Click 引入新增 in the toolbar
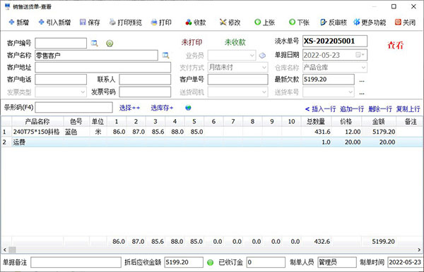The width and height of the screenshot is (424, 272). [54, 23]
